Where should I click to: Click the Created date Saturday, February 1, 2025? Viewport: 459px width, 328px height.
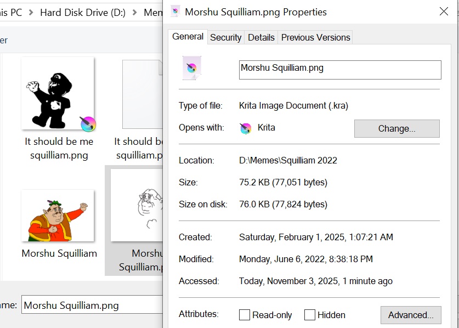[316, 237]
